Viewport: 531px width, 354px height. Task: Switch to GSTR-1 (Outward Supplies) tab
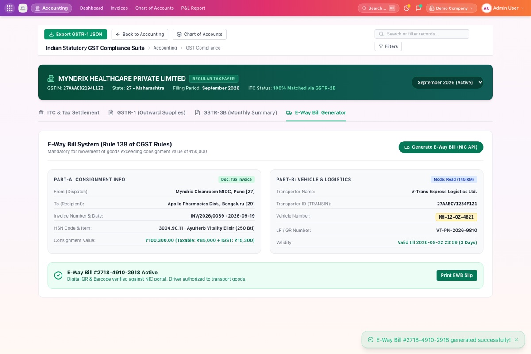(x=147, y=112)
